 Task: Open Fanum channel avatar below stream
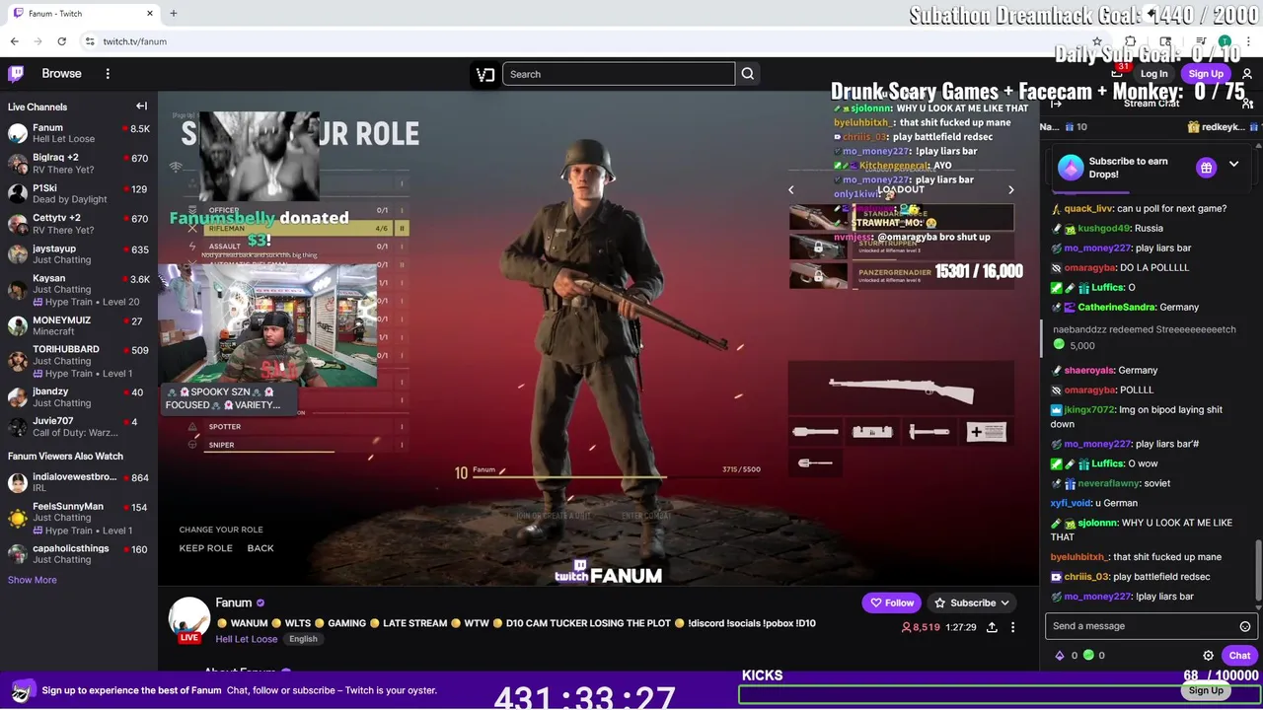click(x=188, y=619)
